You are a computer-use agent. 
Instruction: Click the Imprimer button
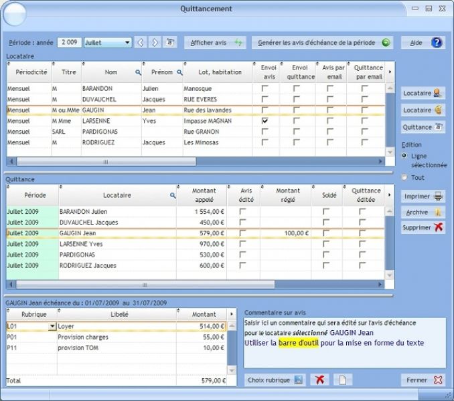(x=423, y=196)
